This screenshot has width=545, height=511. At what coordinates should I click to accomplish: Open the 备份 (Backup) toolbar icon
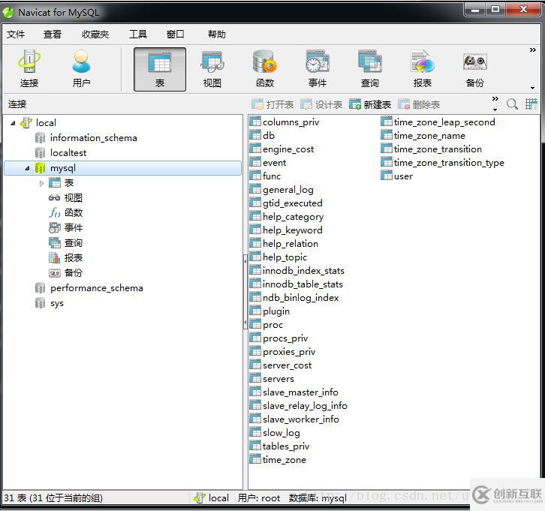click(x=475, y=69)
